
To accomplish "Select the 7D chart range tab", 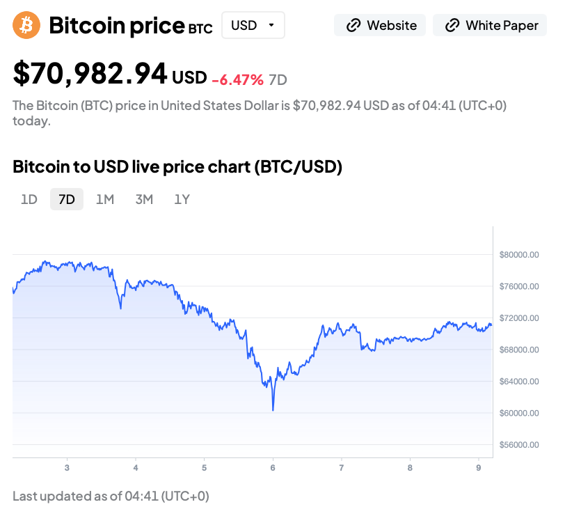I will [x=67, y=199].
